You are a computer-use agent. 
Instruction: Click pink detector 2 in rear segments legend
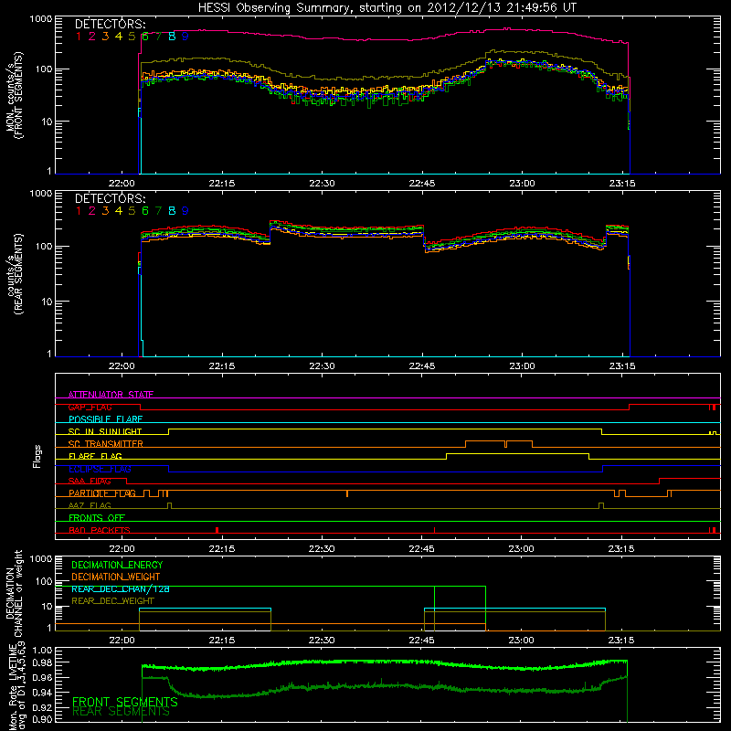coord(92,211)
